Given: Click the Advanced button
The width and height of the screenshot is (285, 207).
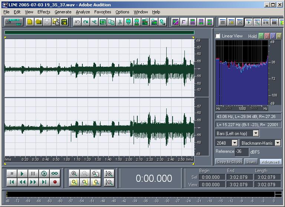Looking at the screenshot, I should click(270, 162).
